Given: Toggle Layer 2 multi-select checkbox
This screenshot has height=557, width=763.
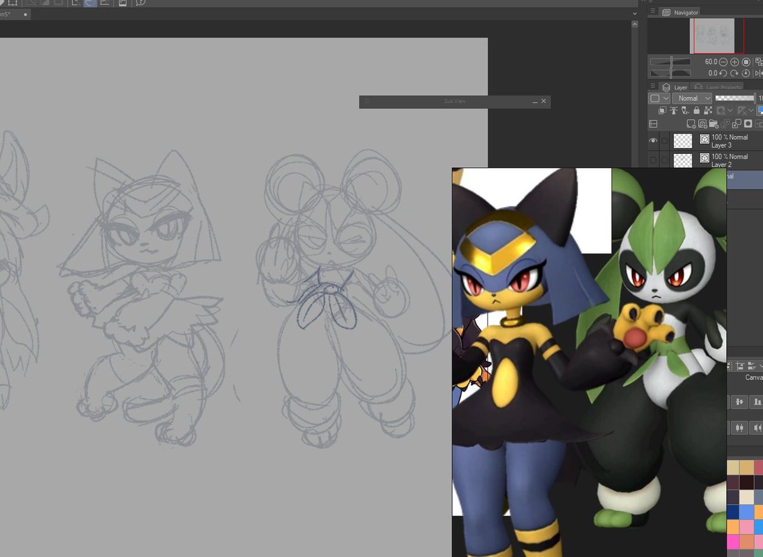Looking at the screenshot, I should pos(664,160).
